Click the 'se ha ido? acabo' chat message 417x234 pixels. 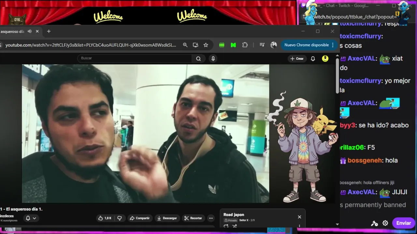383,125
